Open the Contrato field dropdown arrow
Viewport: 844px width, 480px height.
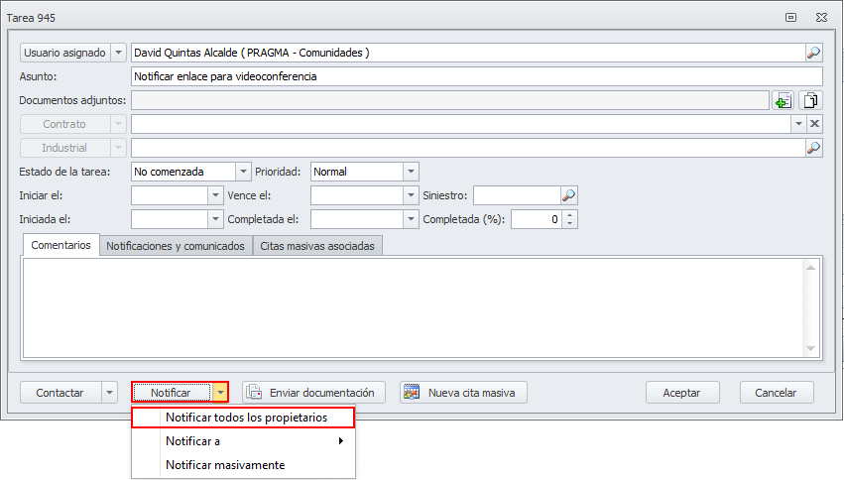coord(798,124)
